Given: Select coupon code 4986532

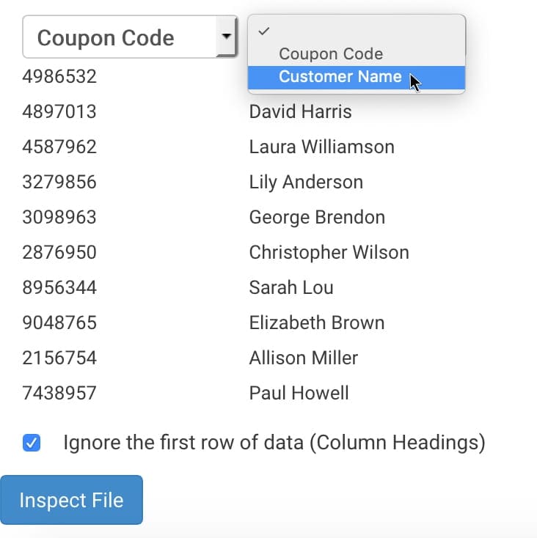Looking at the screenshot, I should pos(59,76).
